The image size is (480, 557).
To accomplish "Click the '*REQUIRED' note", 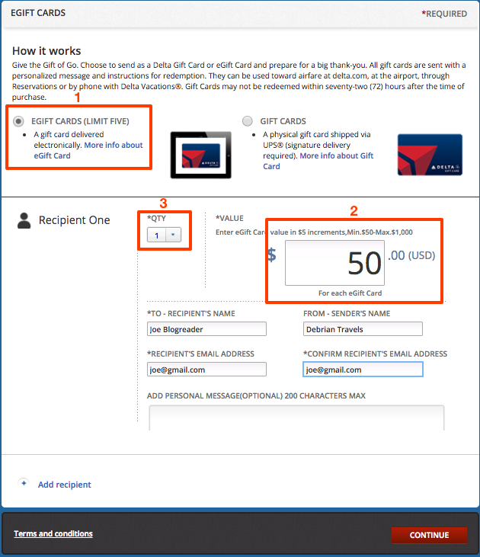I will pyautogui.click(x=444, y=14).
